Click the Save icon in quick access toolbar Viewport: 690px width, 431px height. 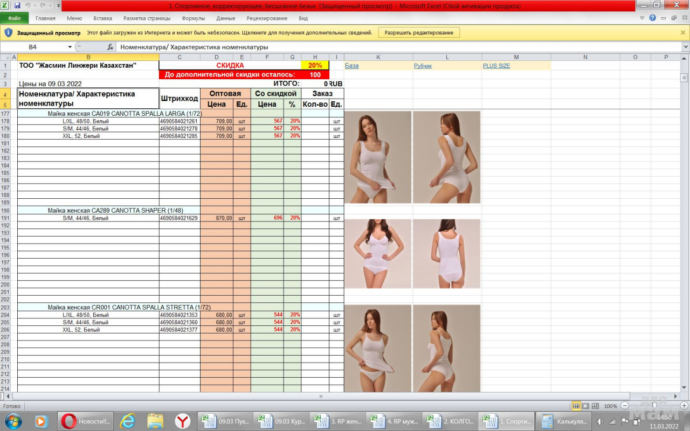[x=17, y=5]
